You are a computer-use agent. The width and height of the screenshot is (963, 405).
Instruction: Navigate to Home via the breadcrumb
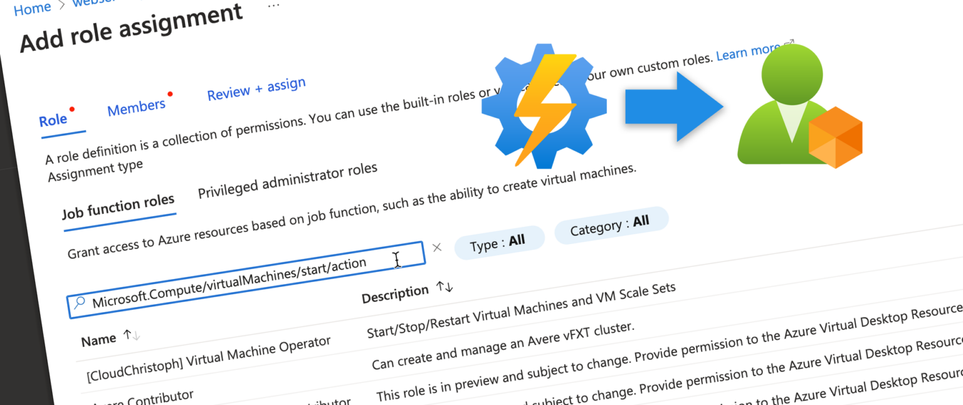pyautogui.click(x=33, y=8)
